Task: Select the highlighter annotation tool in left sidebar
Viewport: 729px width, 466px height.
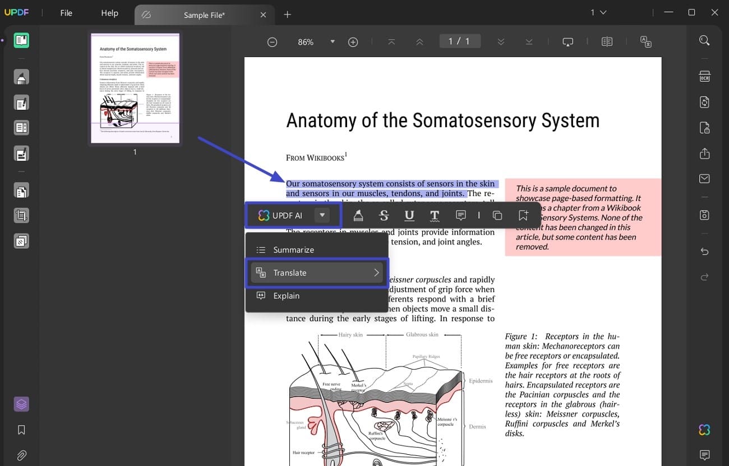Action: click(21, 77)
